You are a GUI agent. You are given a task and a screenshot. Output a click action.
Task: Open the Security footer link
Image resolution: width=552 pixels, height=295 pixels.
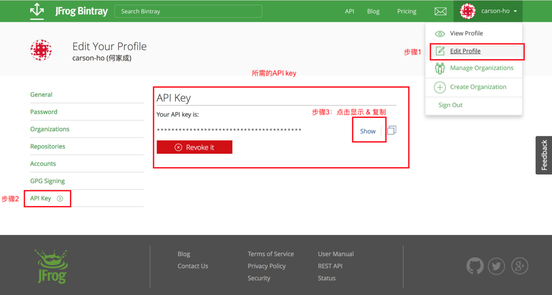(x=259, y=278)
